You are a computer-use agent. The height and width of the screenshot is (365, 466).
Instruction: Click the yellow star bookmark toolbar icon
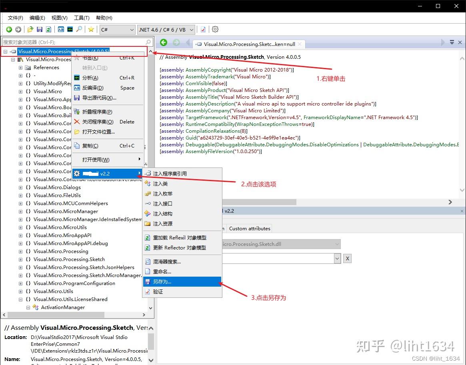click(91, 30)
